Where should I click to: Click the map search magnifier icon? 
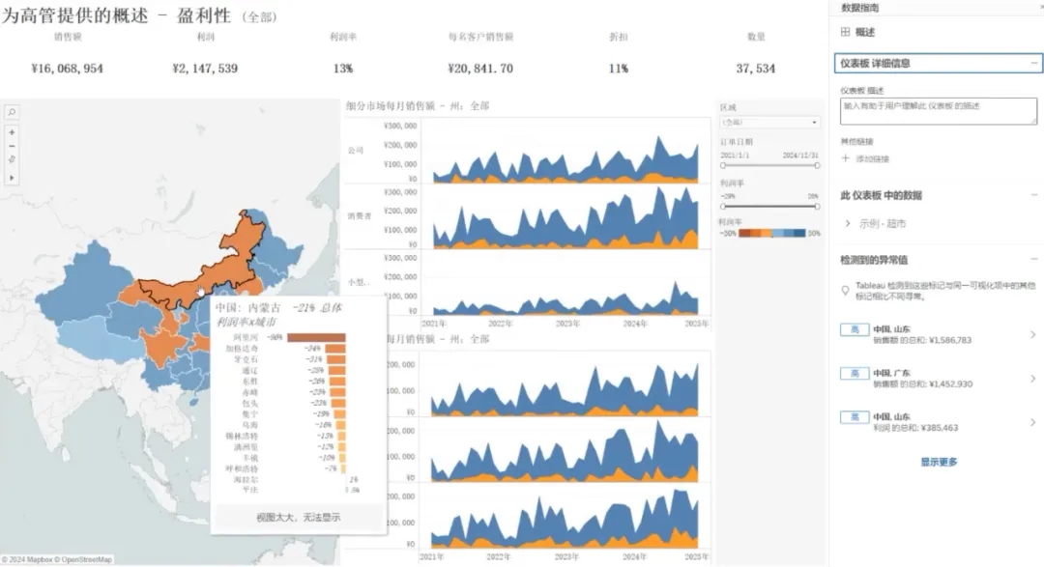13,112
